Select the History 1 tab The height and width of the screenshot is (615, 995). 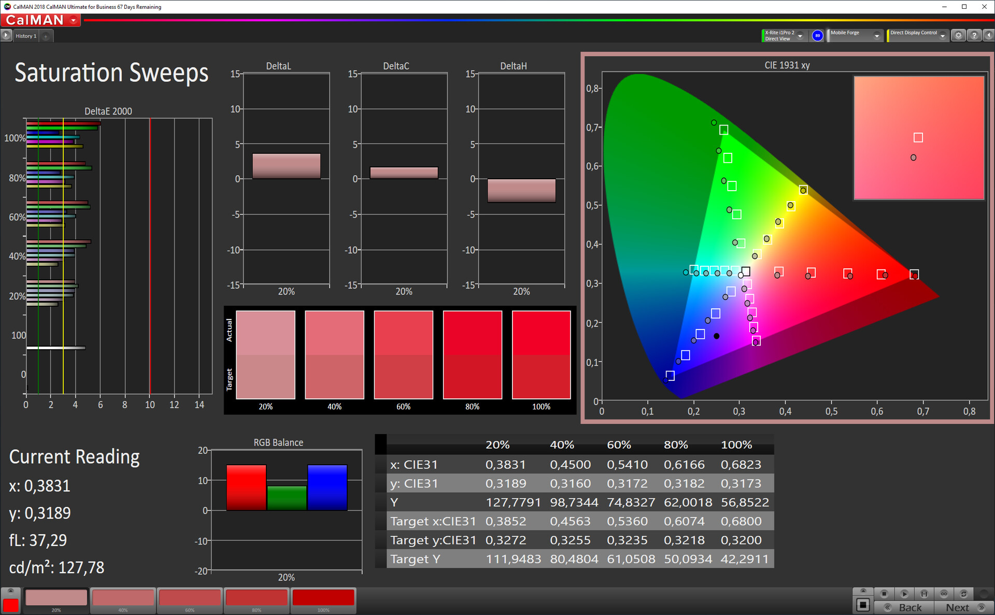pyautogui.click(x=26, y=36)
